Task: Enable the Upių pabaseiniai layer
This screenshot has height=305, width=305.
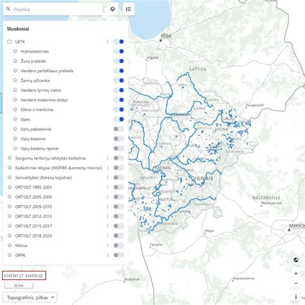Action: click(119, 129)
